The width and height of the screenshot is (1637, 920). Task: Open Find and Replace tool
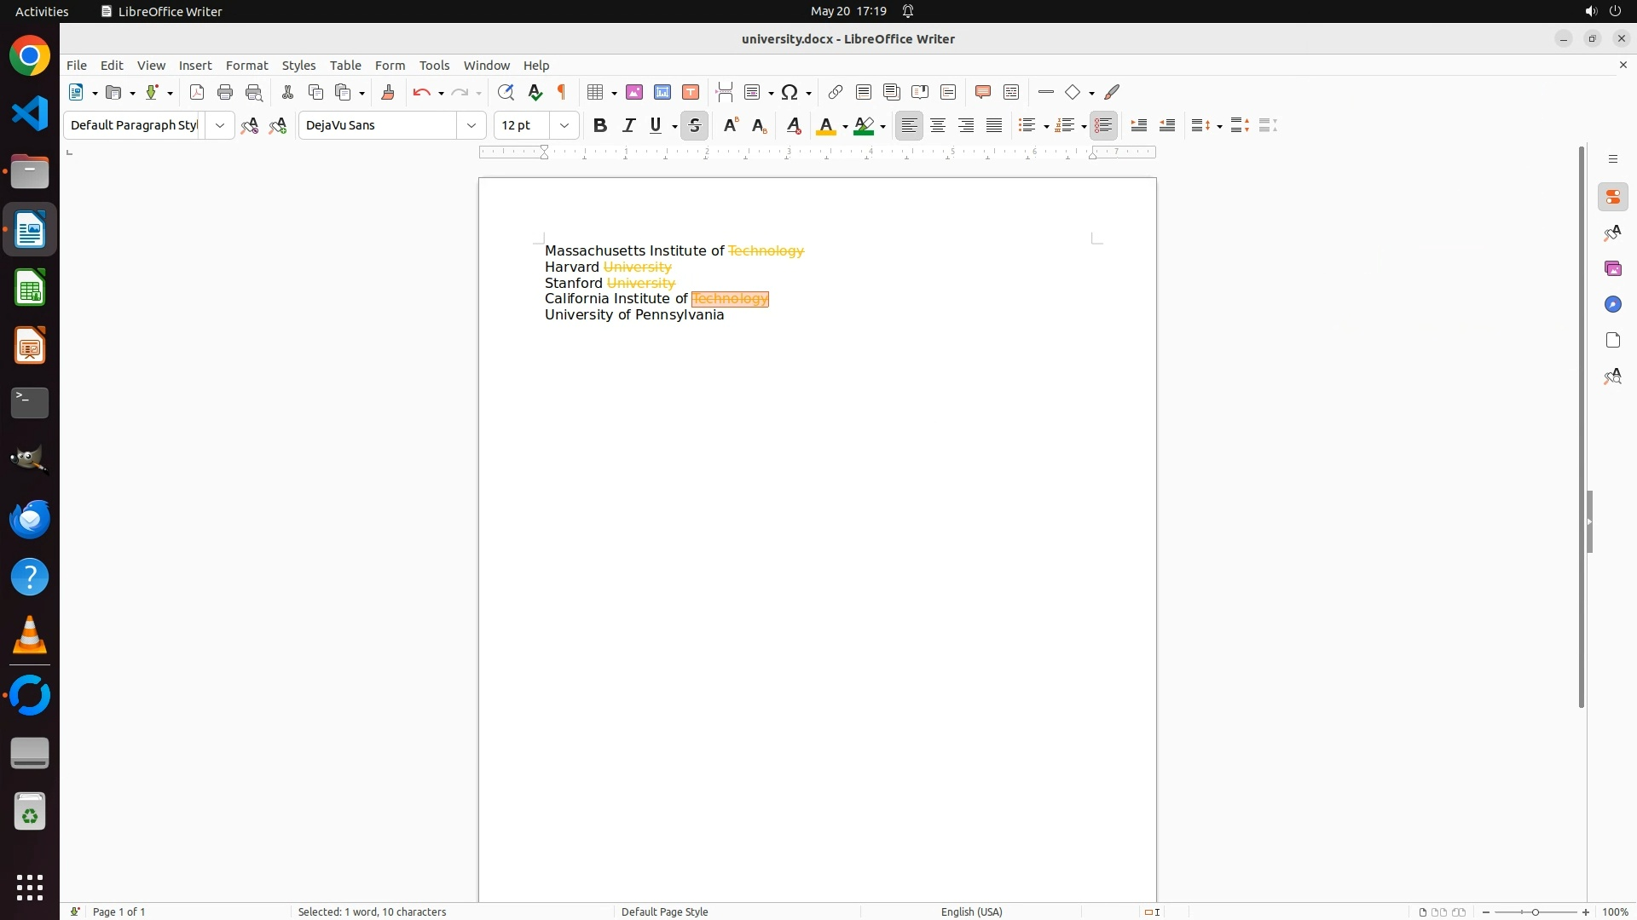(x=506, y=93)
